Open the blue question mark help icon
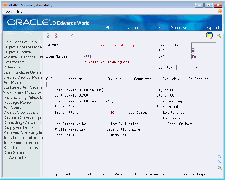This screenshot has height=180, width=225. click(x=72, y=35)
